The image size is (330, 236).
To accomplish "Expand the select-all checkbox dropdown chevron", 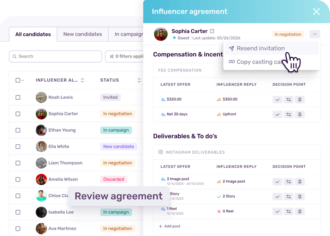I will (22, 80).
